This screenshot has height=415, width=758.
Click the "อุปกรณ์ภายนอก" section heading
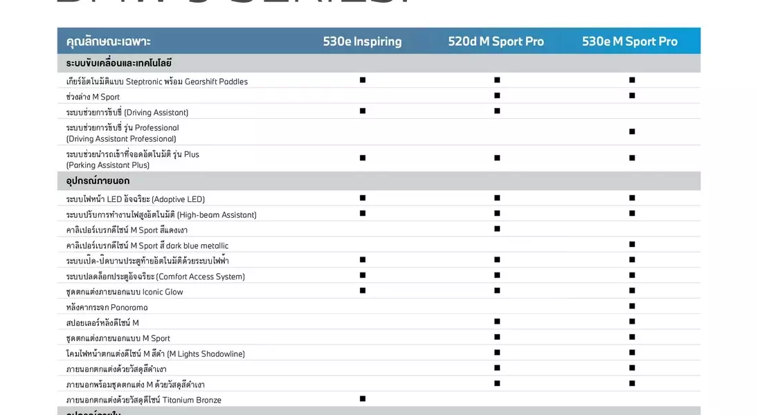pos(98,181)
